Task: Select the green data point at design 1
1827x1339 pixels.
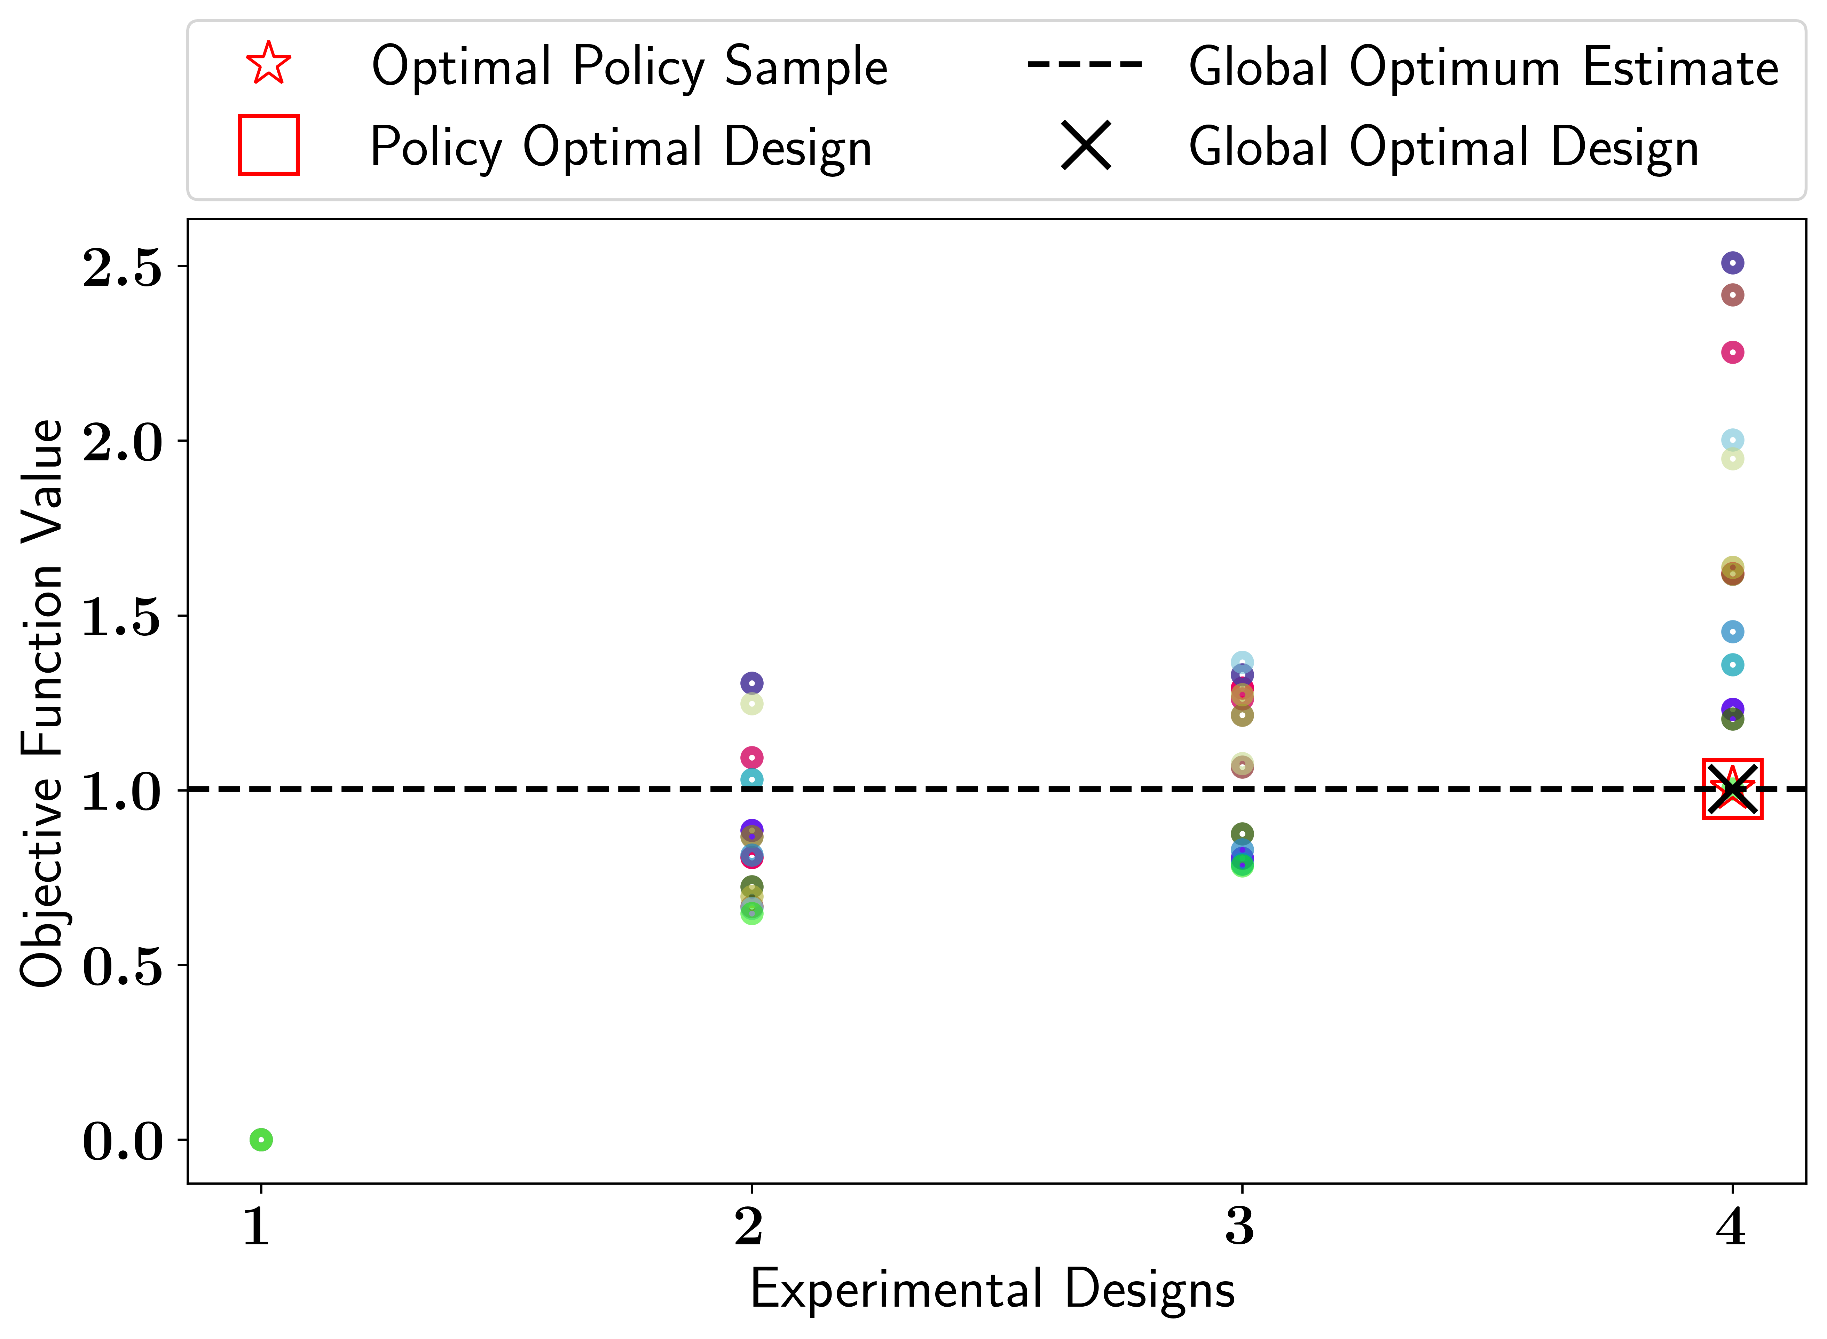Action: point(261,1140)
